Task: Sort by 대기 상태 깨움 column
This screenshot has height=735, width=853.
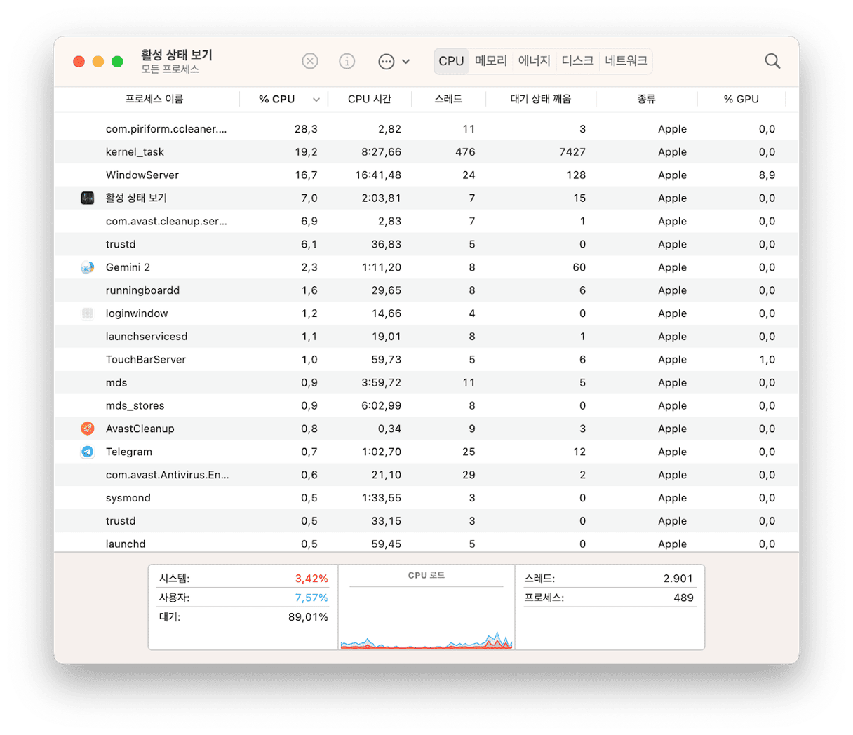Action: tap(541, 99)
